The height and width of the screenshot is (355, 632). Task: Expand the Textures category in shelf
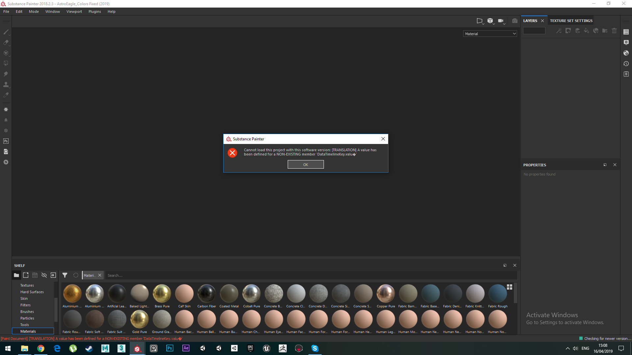tap(27, 285)
